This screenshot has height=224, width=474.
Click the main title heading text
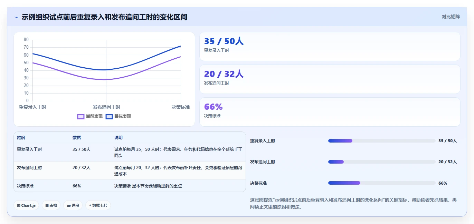(104, 17)
